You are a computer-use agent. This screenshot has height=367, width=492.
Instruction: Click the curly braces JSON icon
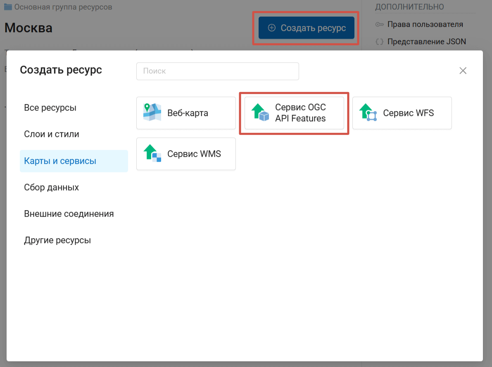(x=380, y=42)
